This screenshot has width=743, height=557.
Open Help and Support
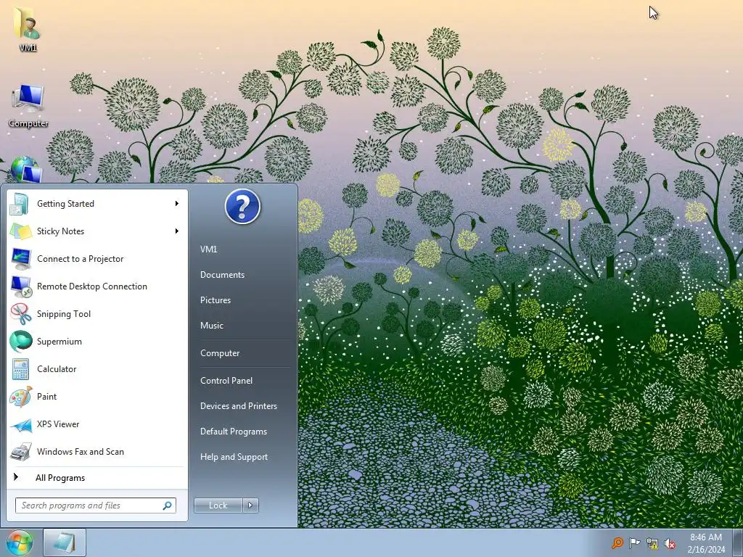[x=234, y=457]
